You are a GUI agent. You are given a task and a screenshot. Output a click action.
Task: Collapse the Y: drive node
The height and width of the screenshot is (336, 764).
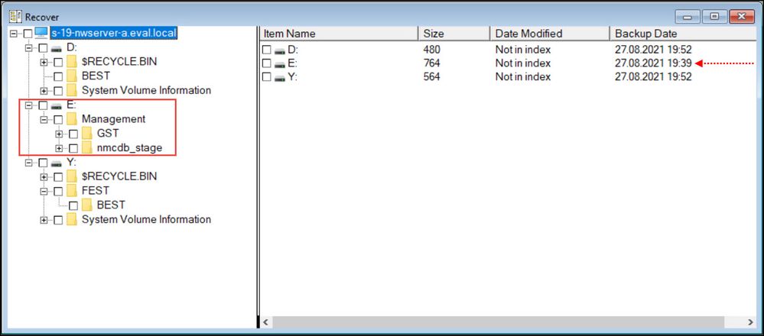point(29,163)
